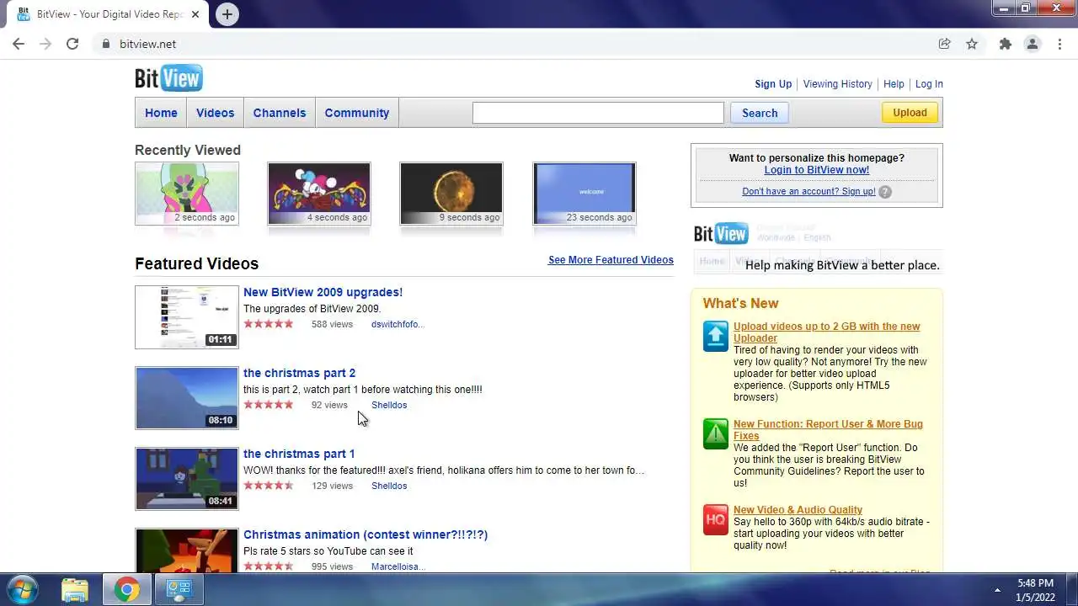Click the red HQ icon in What's New
Image resolution: width=1078 pixels, height=606 pixels.
pos(715,520)
